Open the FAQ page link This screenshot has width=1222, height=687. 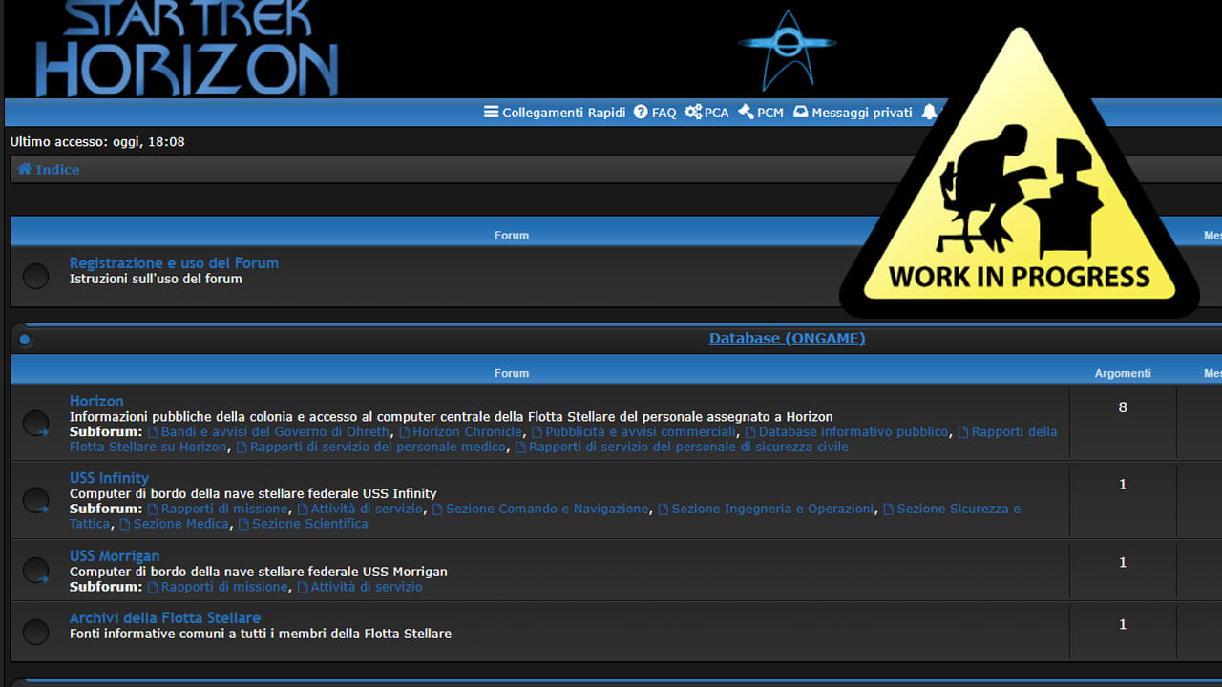click(655, 113)
